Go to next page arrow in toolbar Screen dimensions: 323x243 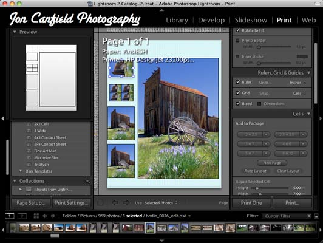126,203
